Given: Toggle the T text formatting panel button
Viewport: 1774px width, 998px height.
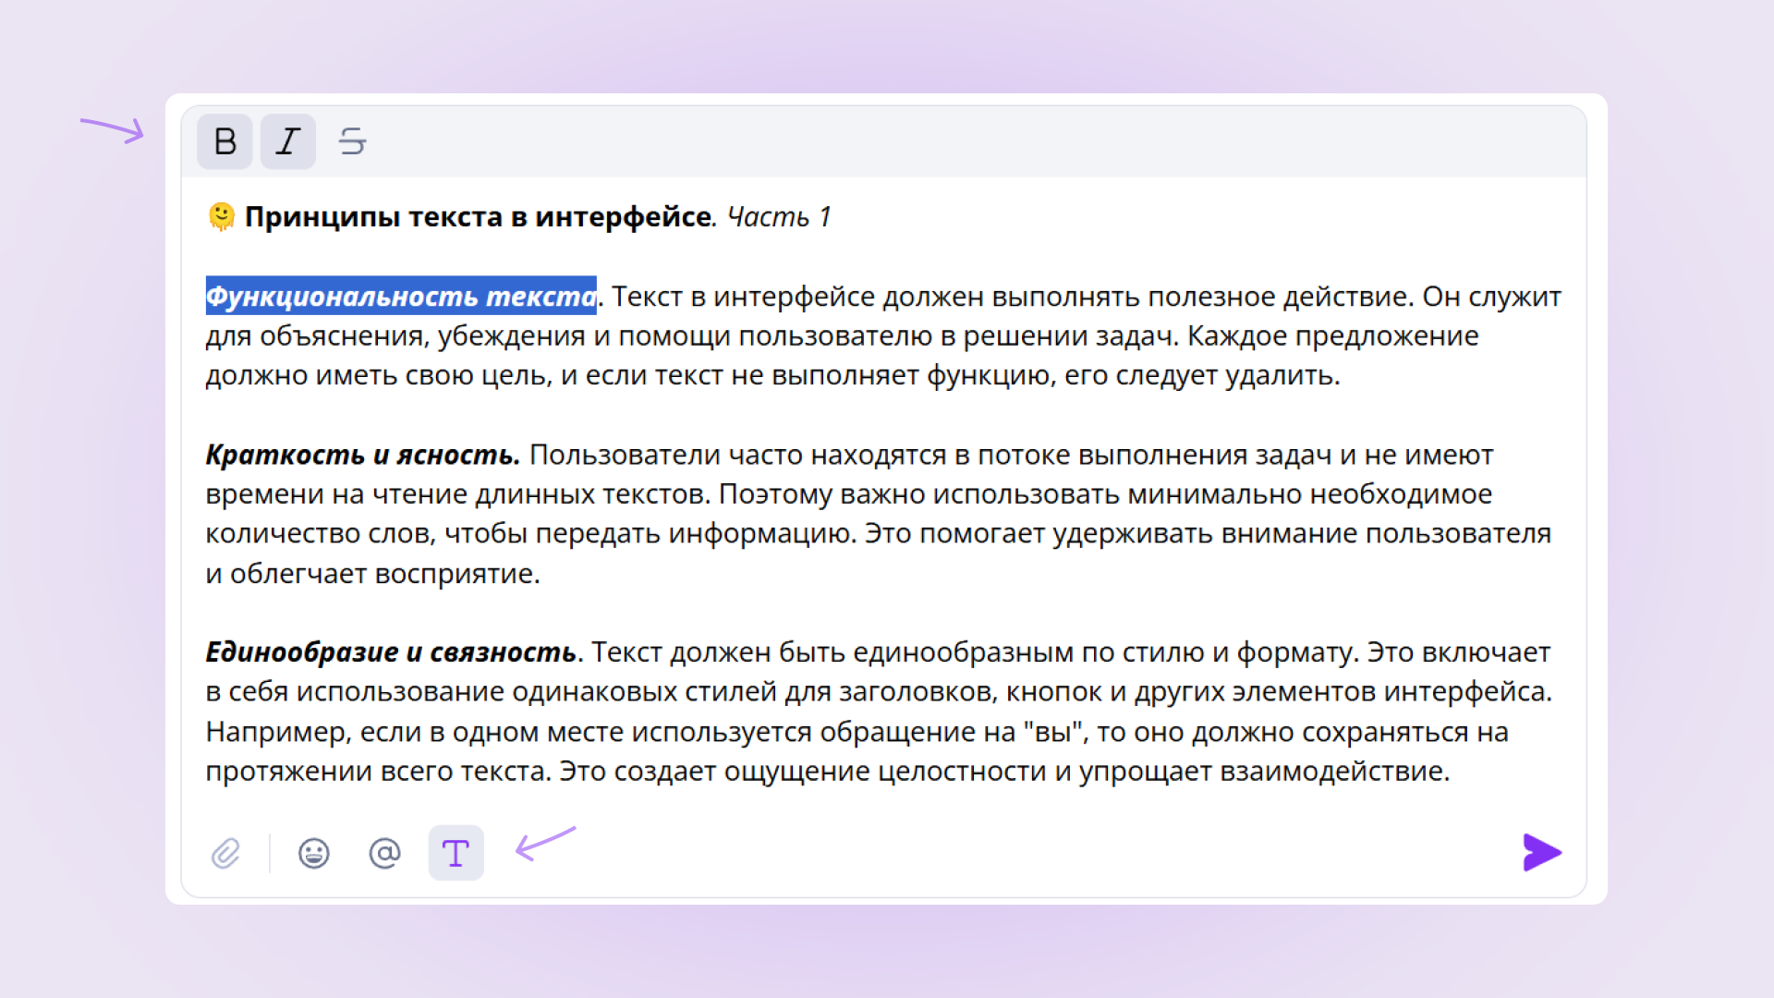Looking at the screenshot, I should (456, 853).
